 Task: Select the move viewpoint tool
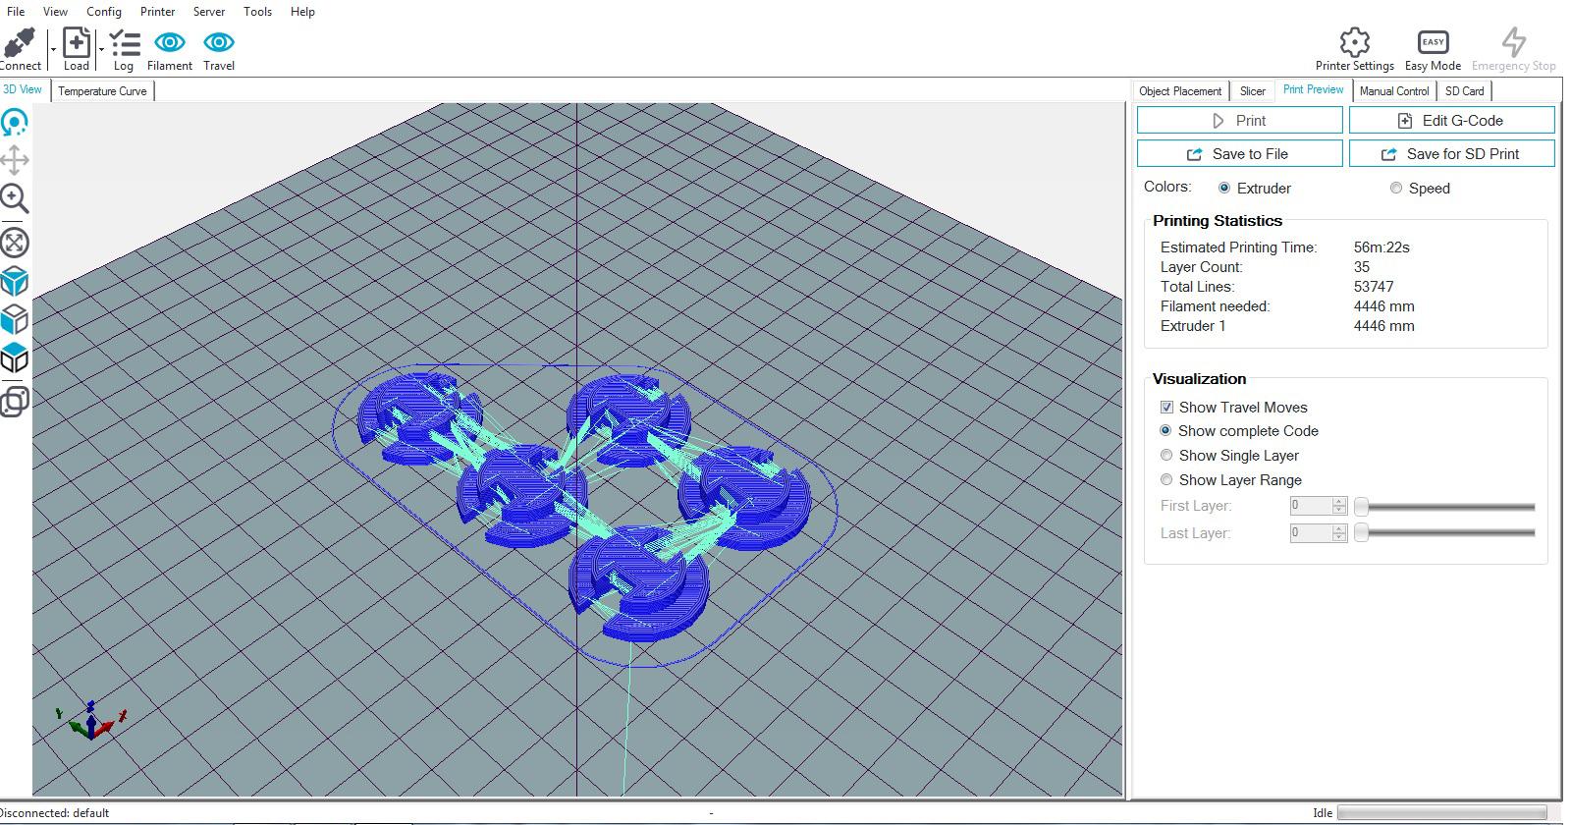coord(15,160)
